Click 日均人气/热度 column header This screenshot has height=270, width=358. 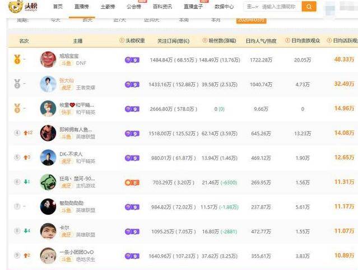(261, 41)
